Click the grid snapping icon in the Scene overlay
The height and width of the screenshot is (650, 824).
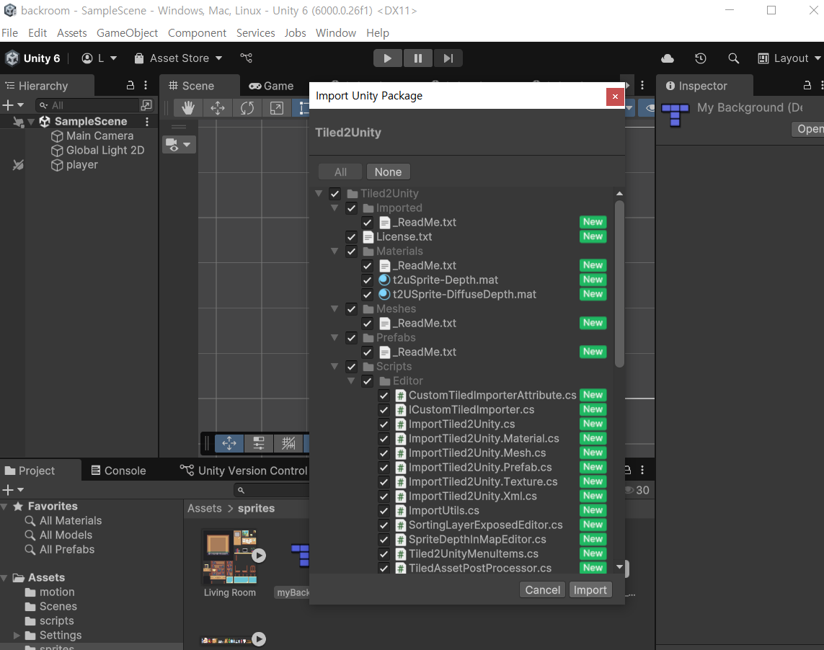click(x=288, y=443)
